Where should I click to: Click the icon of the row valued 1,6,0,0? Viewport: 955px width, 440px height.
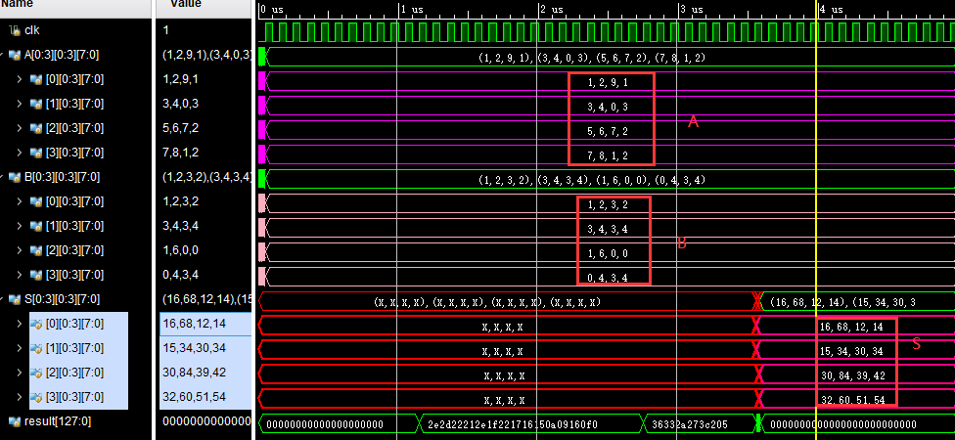tap(36, 250)
